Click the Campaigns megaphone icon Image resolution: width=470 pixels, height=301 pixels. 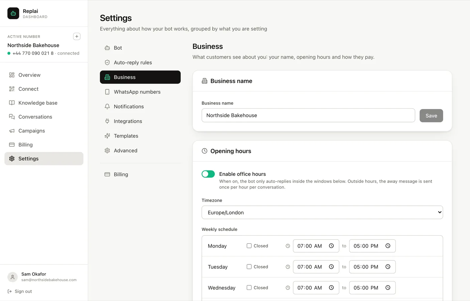(x=12, y=131)
